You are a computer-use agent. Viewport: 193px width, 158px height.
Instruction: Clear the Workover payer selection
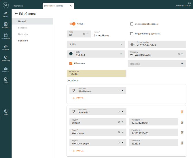pyautogui.click(x=119, y=143)
